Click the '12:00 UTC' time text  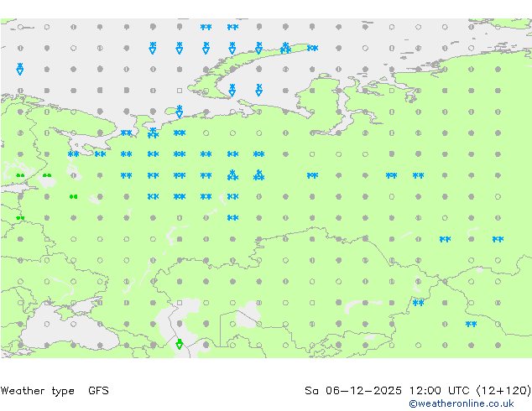tap(439, 391)
